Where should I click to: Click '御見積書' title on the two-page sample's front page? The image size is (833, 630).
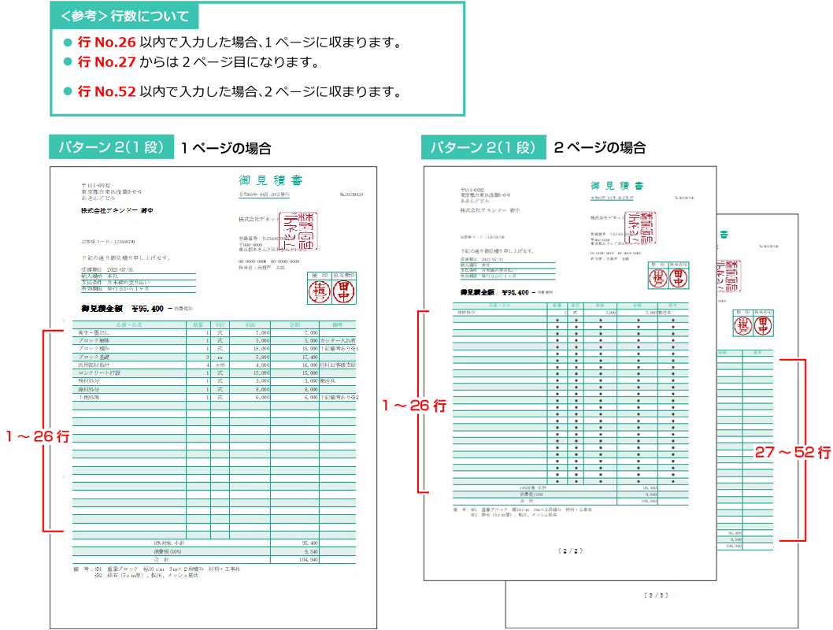616,185
